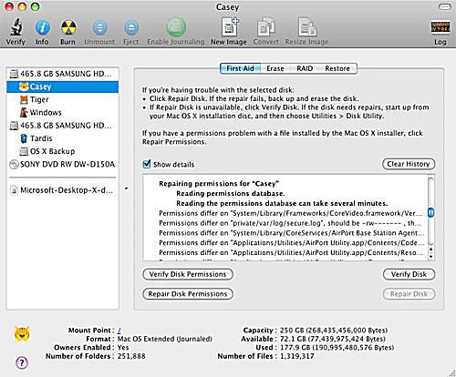Click the Number of Files value 1,319,317
Viewport: 456px width, 377px height.
point(296,356)
